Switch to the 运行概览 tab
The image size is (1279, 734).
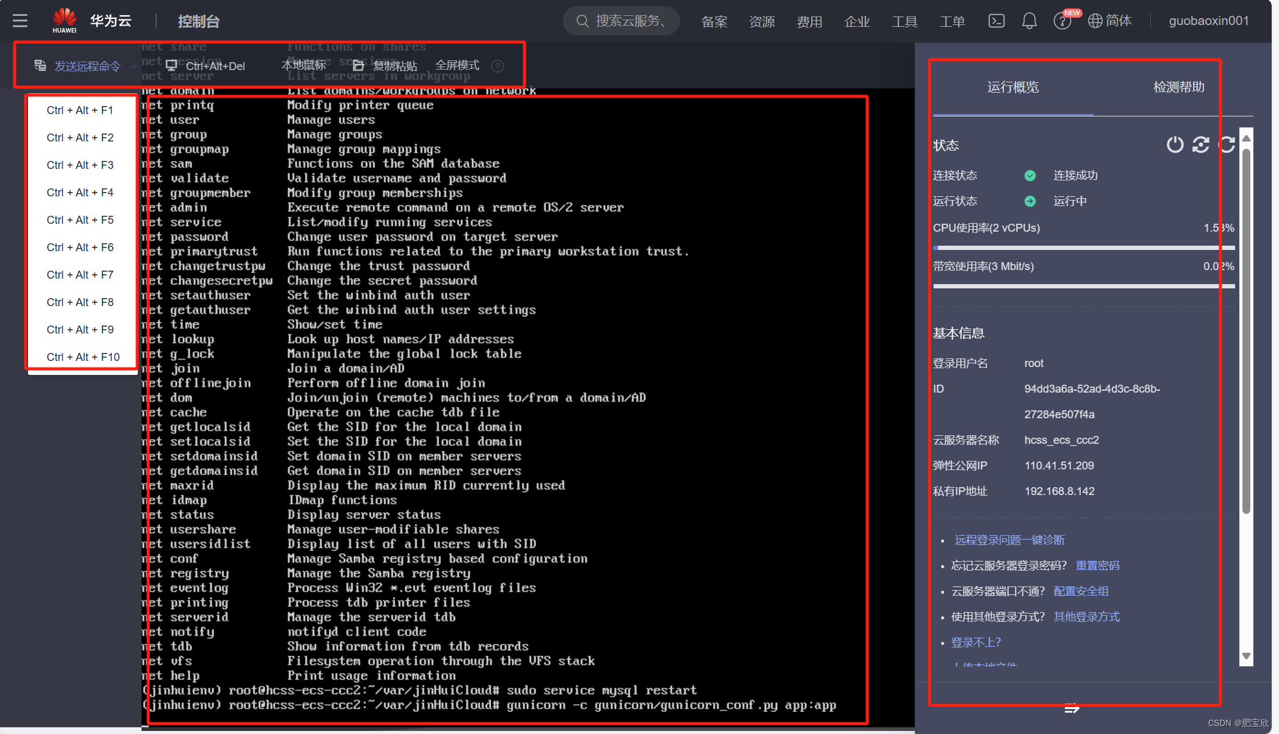pos(1012,87)
